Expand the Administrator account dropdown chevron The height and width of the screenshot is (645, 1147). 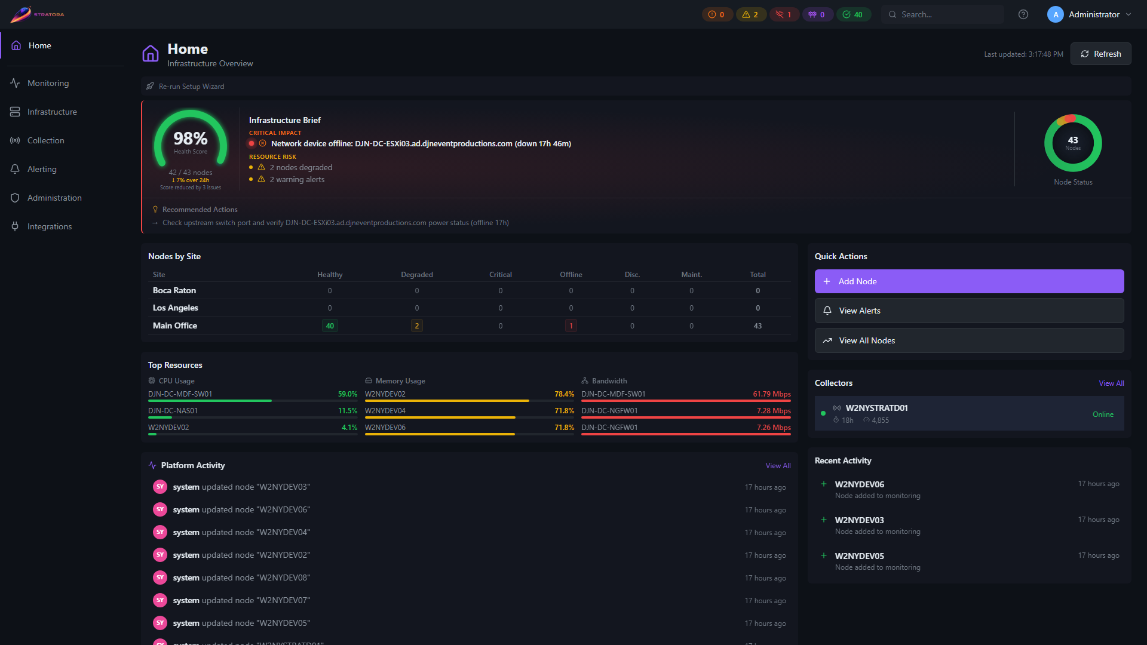[x=1128, y=14]
